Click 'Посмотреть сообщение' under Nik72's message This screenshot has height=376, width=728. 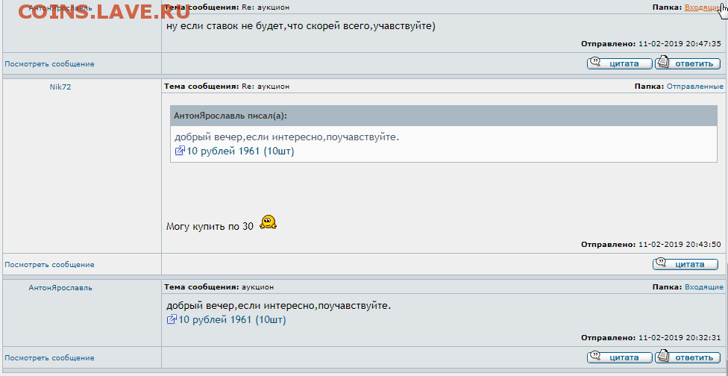[49, 265]
